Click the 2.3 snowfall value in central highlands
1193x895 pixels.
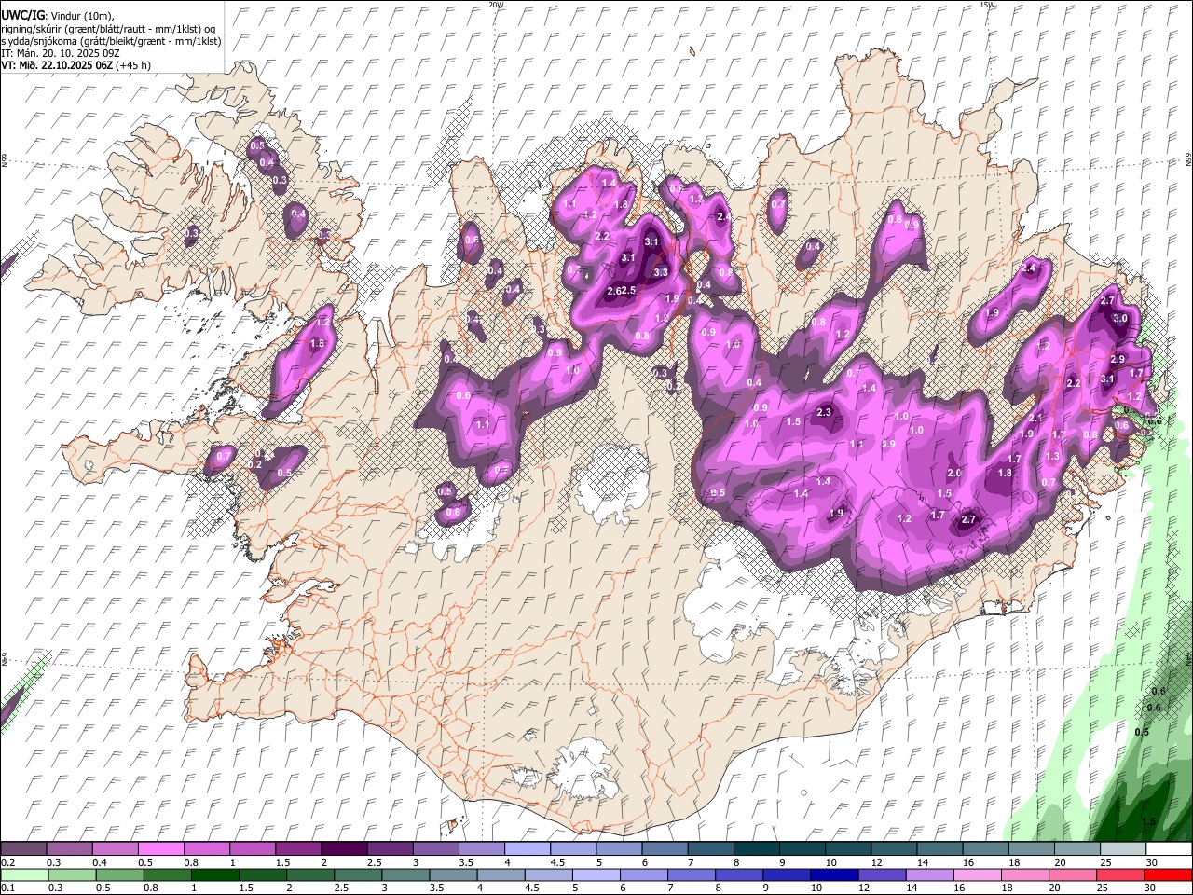pyautogui.click(x=824, y=412)
